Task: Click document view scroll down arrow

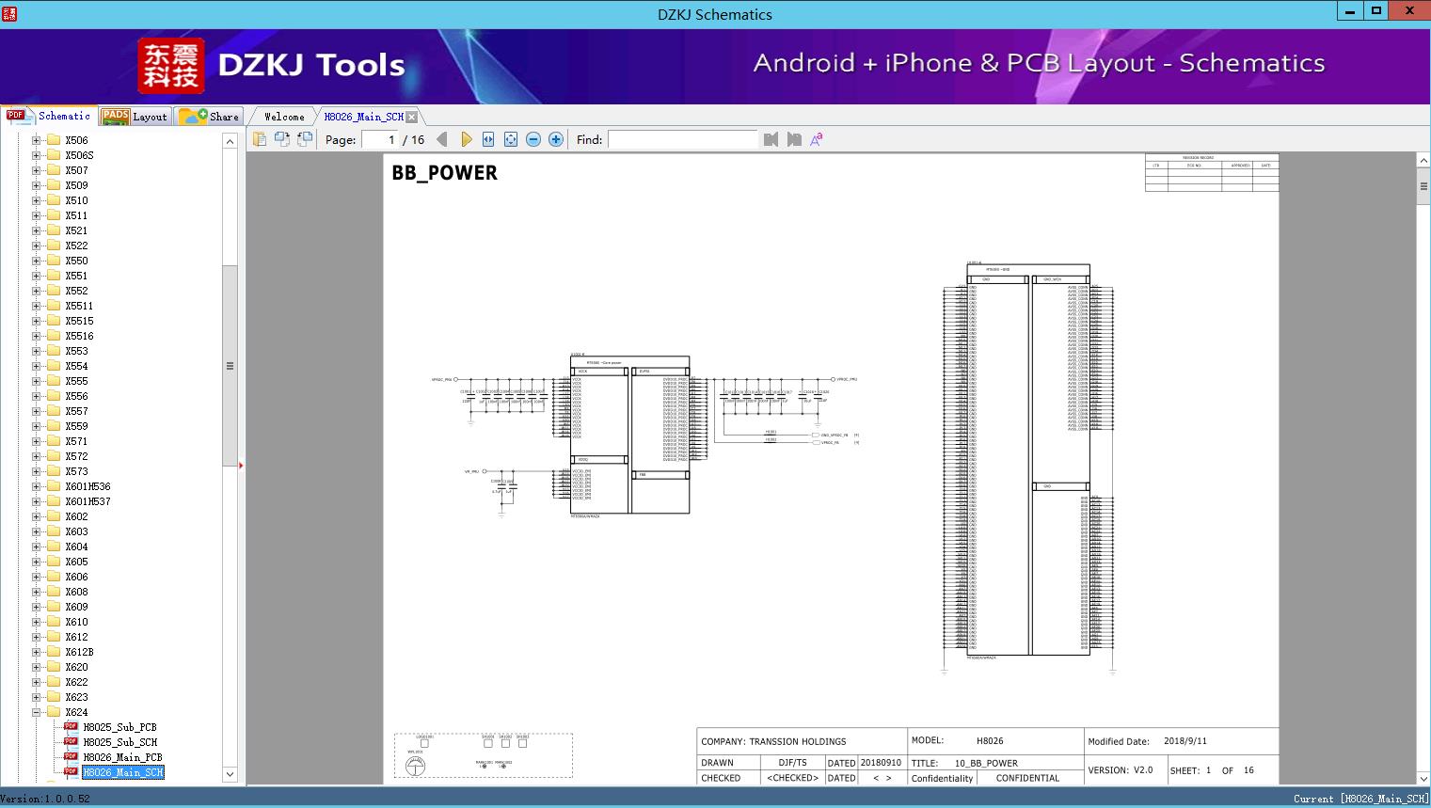Action: pyautogui.click(x=1423, y=778)
